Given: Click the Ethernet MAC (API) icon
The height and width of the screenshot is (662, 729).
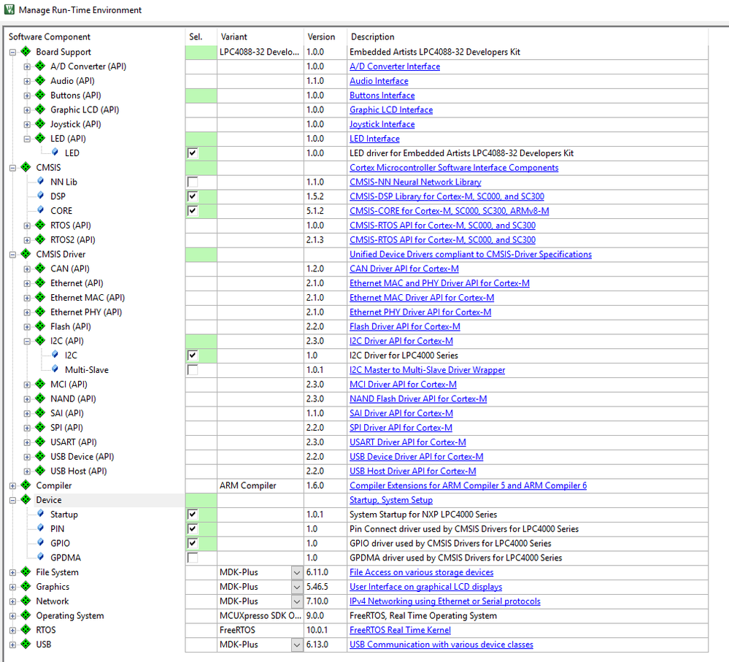Looking at the screenshot, I should click(40, 297).
